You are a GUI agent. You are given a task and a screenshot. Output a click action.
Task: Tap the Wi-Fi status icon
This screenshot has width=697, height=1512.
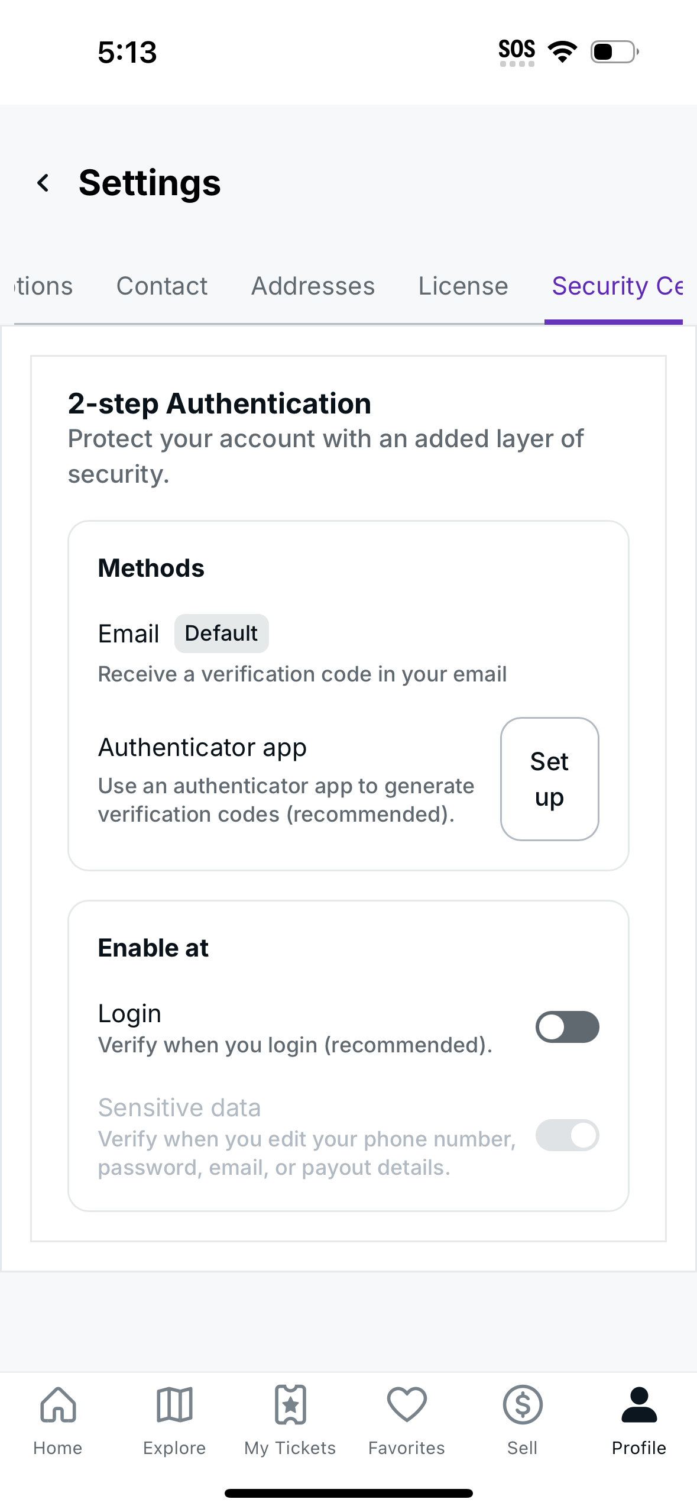point(562,51)
